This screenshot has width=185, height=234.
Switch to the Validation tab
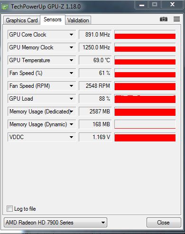[78, 20]
